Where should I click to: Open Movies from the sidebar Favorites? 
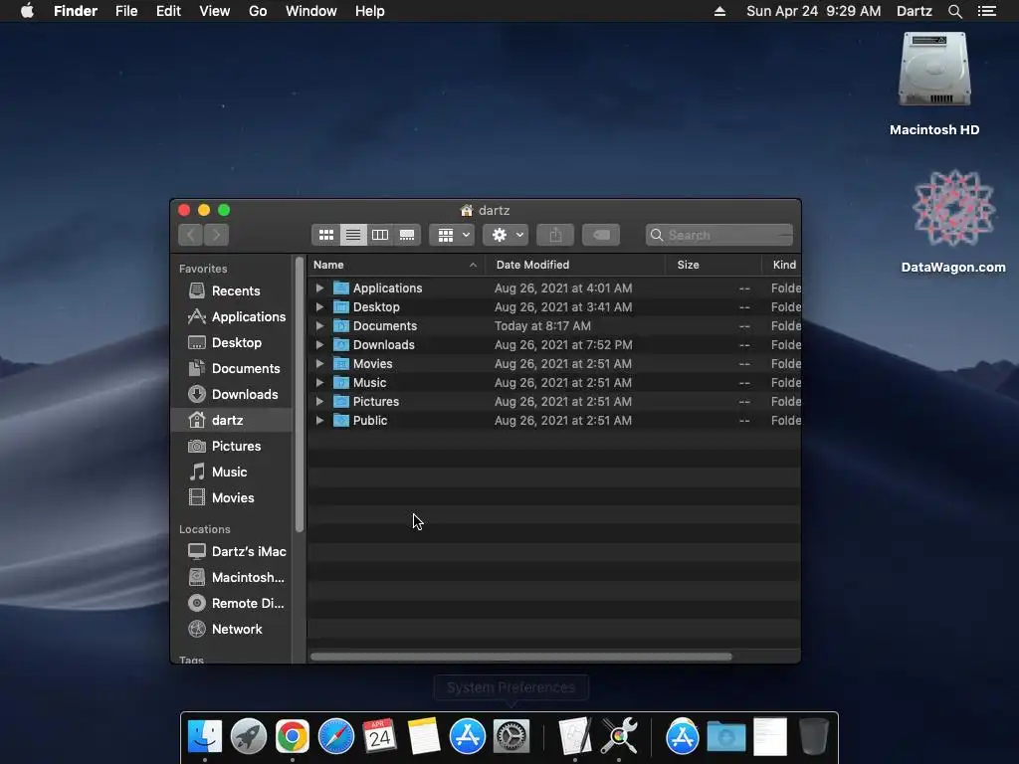[231, 497]
